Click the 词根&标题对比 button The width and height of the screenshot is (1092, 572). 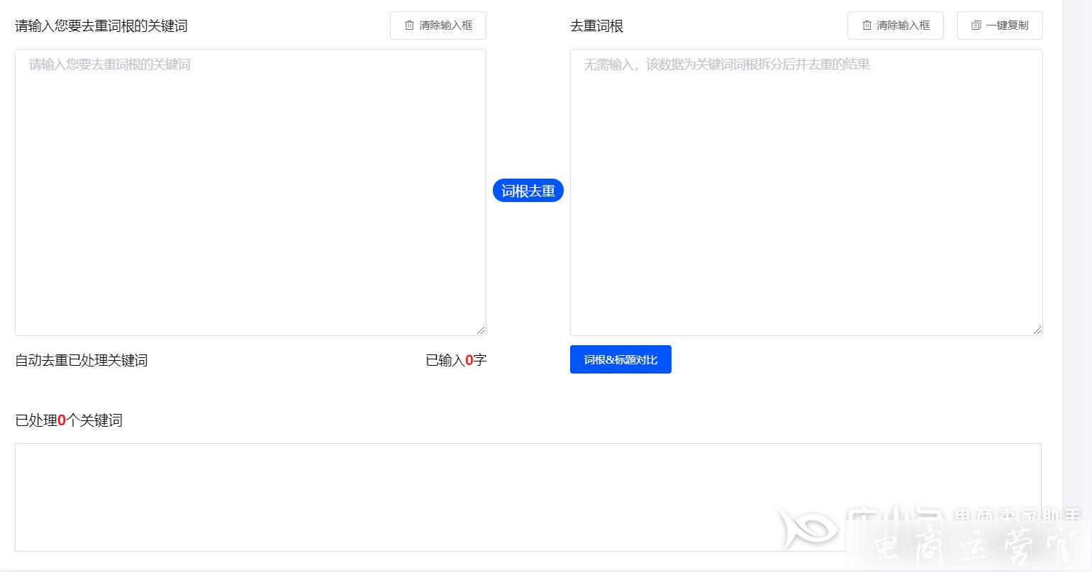(620, 359)
